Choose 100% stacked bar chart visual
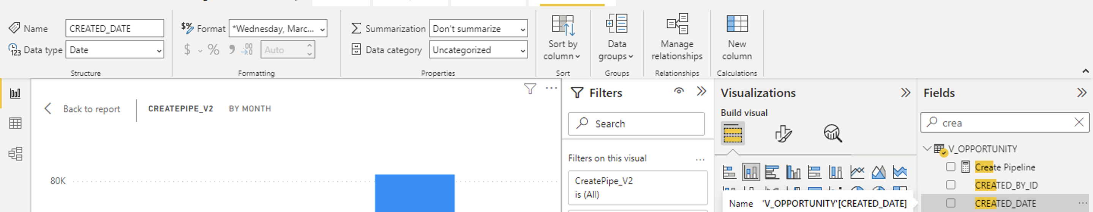Screen dimensions: 1093x212 pos(814,172)
